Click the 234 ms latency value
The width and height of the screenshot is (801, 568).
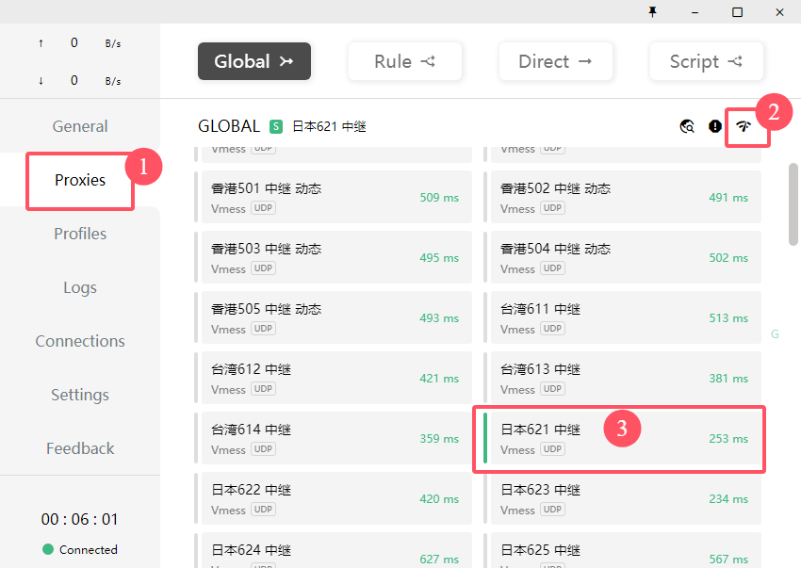pyautogui.click(x=728, y=499)
